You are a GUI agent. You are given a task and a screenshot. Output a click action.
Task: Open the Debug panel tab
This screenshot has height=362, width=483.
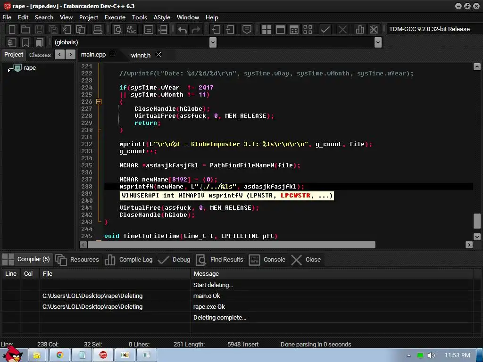174,260
